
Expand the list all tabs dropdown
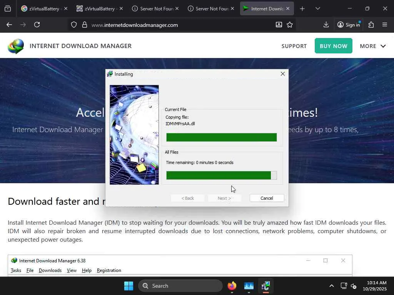(x=317, y=8)
